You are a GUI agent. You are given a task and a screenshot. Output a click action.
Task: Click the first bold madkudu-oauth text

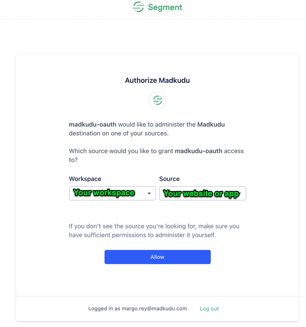93,124
